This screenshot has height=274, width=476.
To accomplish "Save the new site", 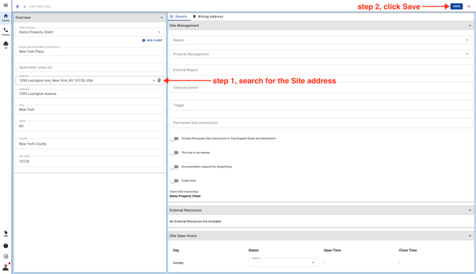I will tap(456, 6).
